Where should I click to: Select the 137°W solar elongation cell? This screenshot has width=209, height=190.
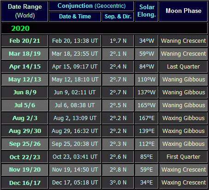click(146, 92)
